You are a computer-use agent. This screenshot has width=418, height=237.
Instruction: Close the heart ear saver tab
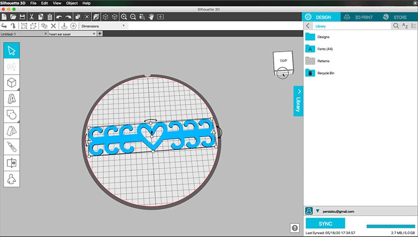click(94, 34)
